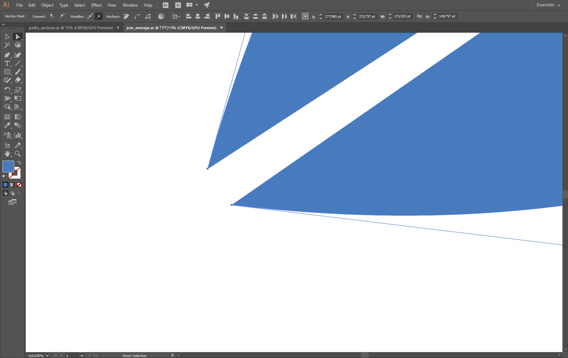Click the blue Fill color swatch
This screenshot has height=358, width=568.
pyautogui.click(x=8, y=166)
